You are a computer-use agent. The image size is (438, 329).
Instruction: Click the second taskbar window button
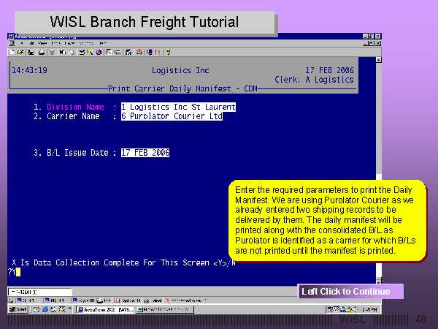[164, 309]
